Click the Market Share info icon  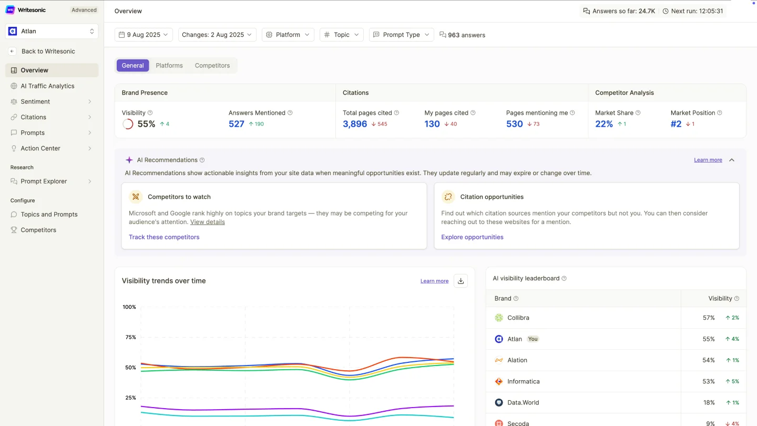[638, 113]
